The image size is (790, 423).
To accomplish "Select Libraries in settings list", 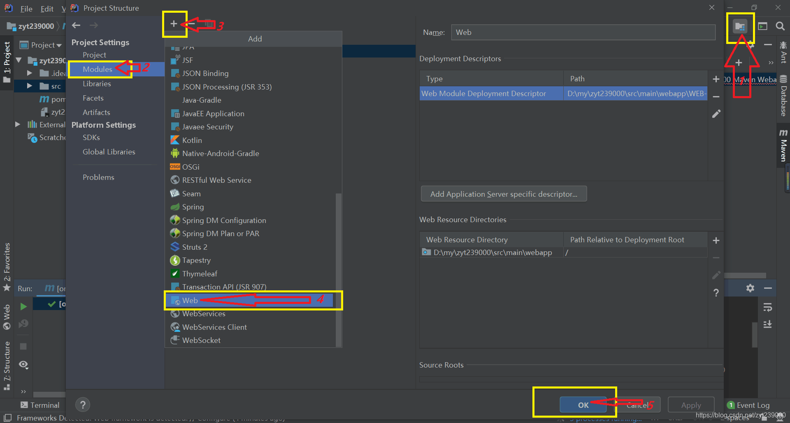I will coord(97,83).
